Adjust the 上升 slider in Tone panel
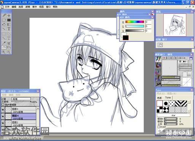 (x=171, y=124)
